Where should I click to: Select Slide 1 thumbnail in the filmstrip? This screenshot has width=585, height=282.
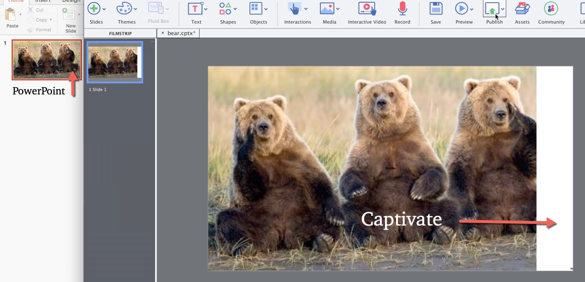coord(115,62)
